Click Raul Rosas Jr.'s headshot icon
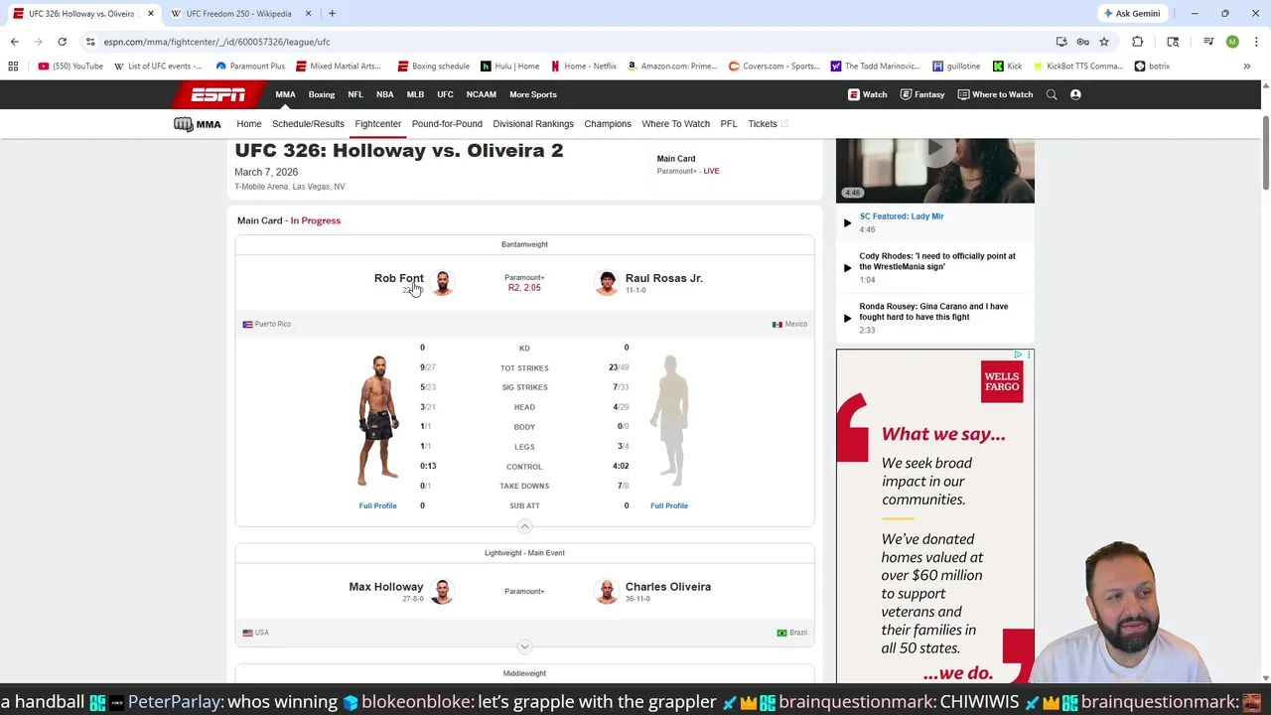The height and width of the screenshot is (715, 1271). (606, 283)
